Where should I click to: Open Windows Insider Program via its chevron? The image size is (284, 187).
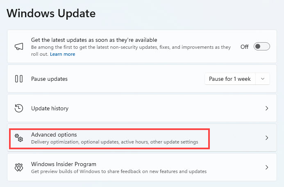tap(267, 167)
